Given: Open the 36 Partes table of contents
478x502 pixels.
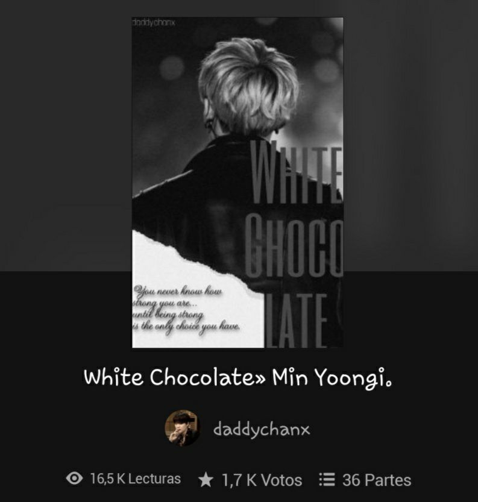Looking at the screenshot, I should pyautogui.click(x=377, y=480).
